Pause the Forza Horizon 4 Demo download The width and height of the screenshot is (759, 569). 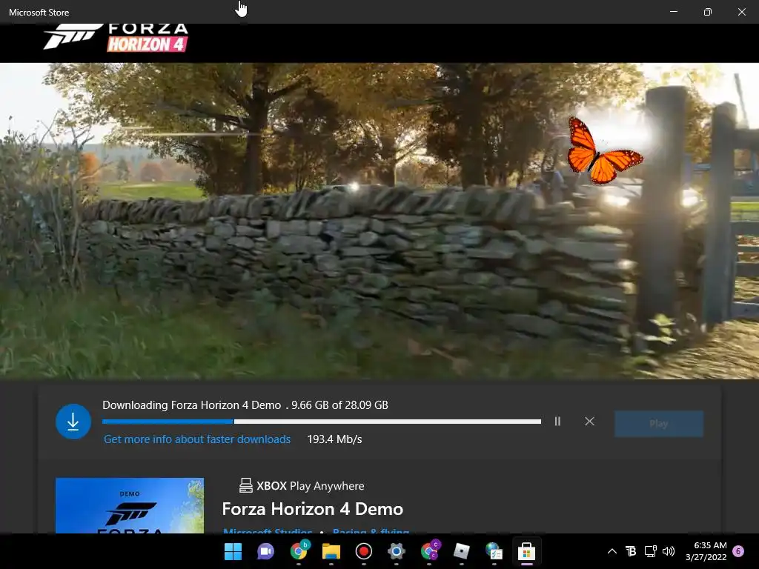[x=557, y=422]
